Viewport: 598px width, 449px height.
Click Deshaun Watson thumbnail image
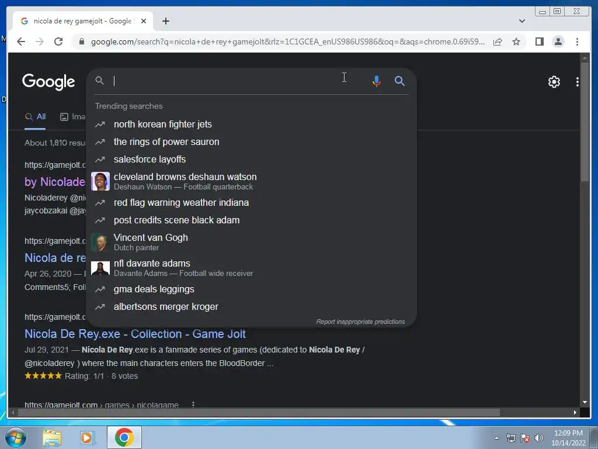[100, 181]
